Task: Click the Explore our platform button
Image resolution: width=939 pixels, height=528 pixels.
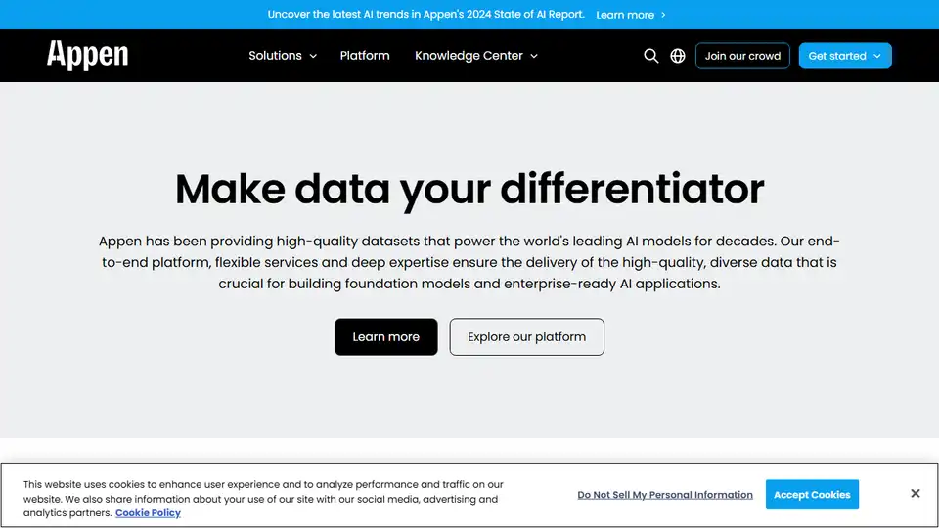Action: (x=526, y=336)
